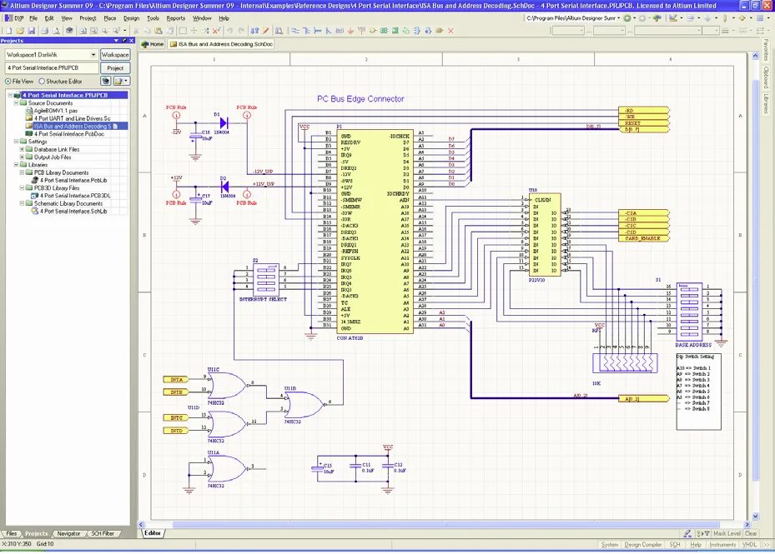The image size is (775, 554).
Task: Click the Place Net Label icon
Action: [340, 31]
